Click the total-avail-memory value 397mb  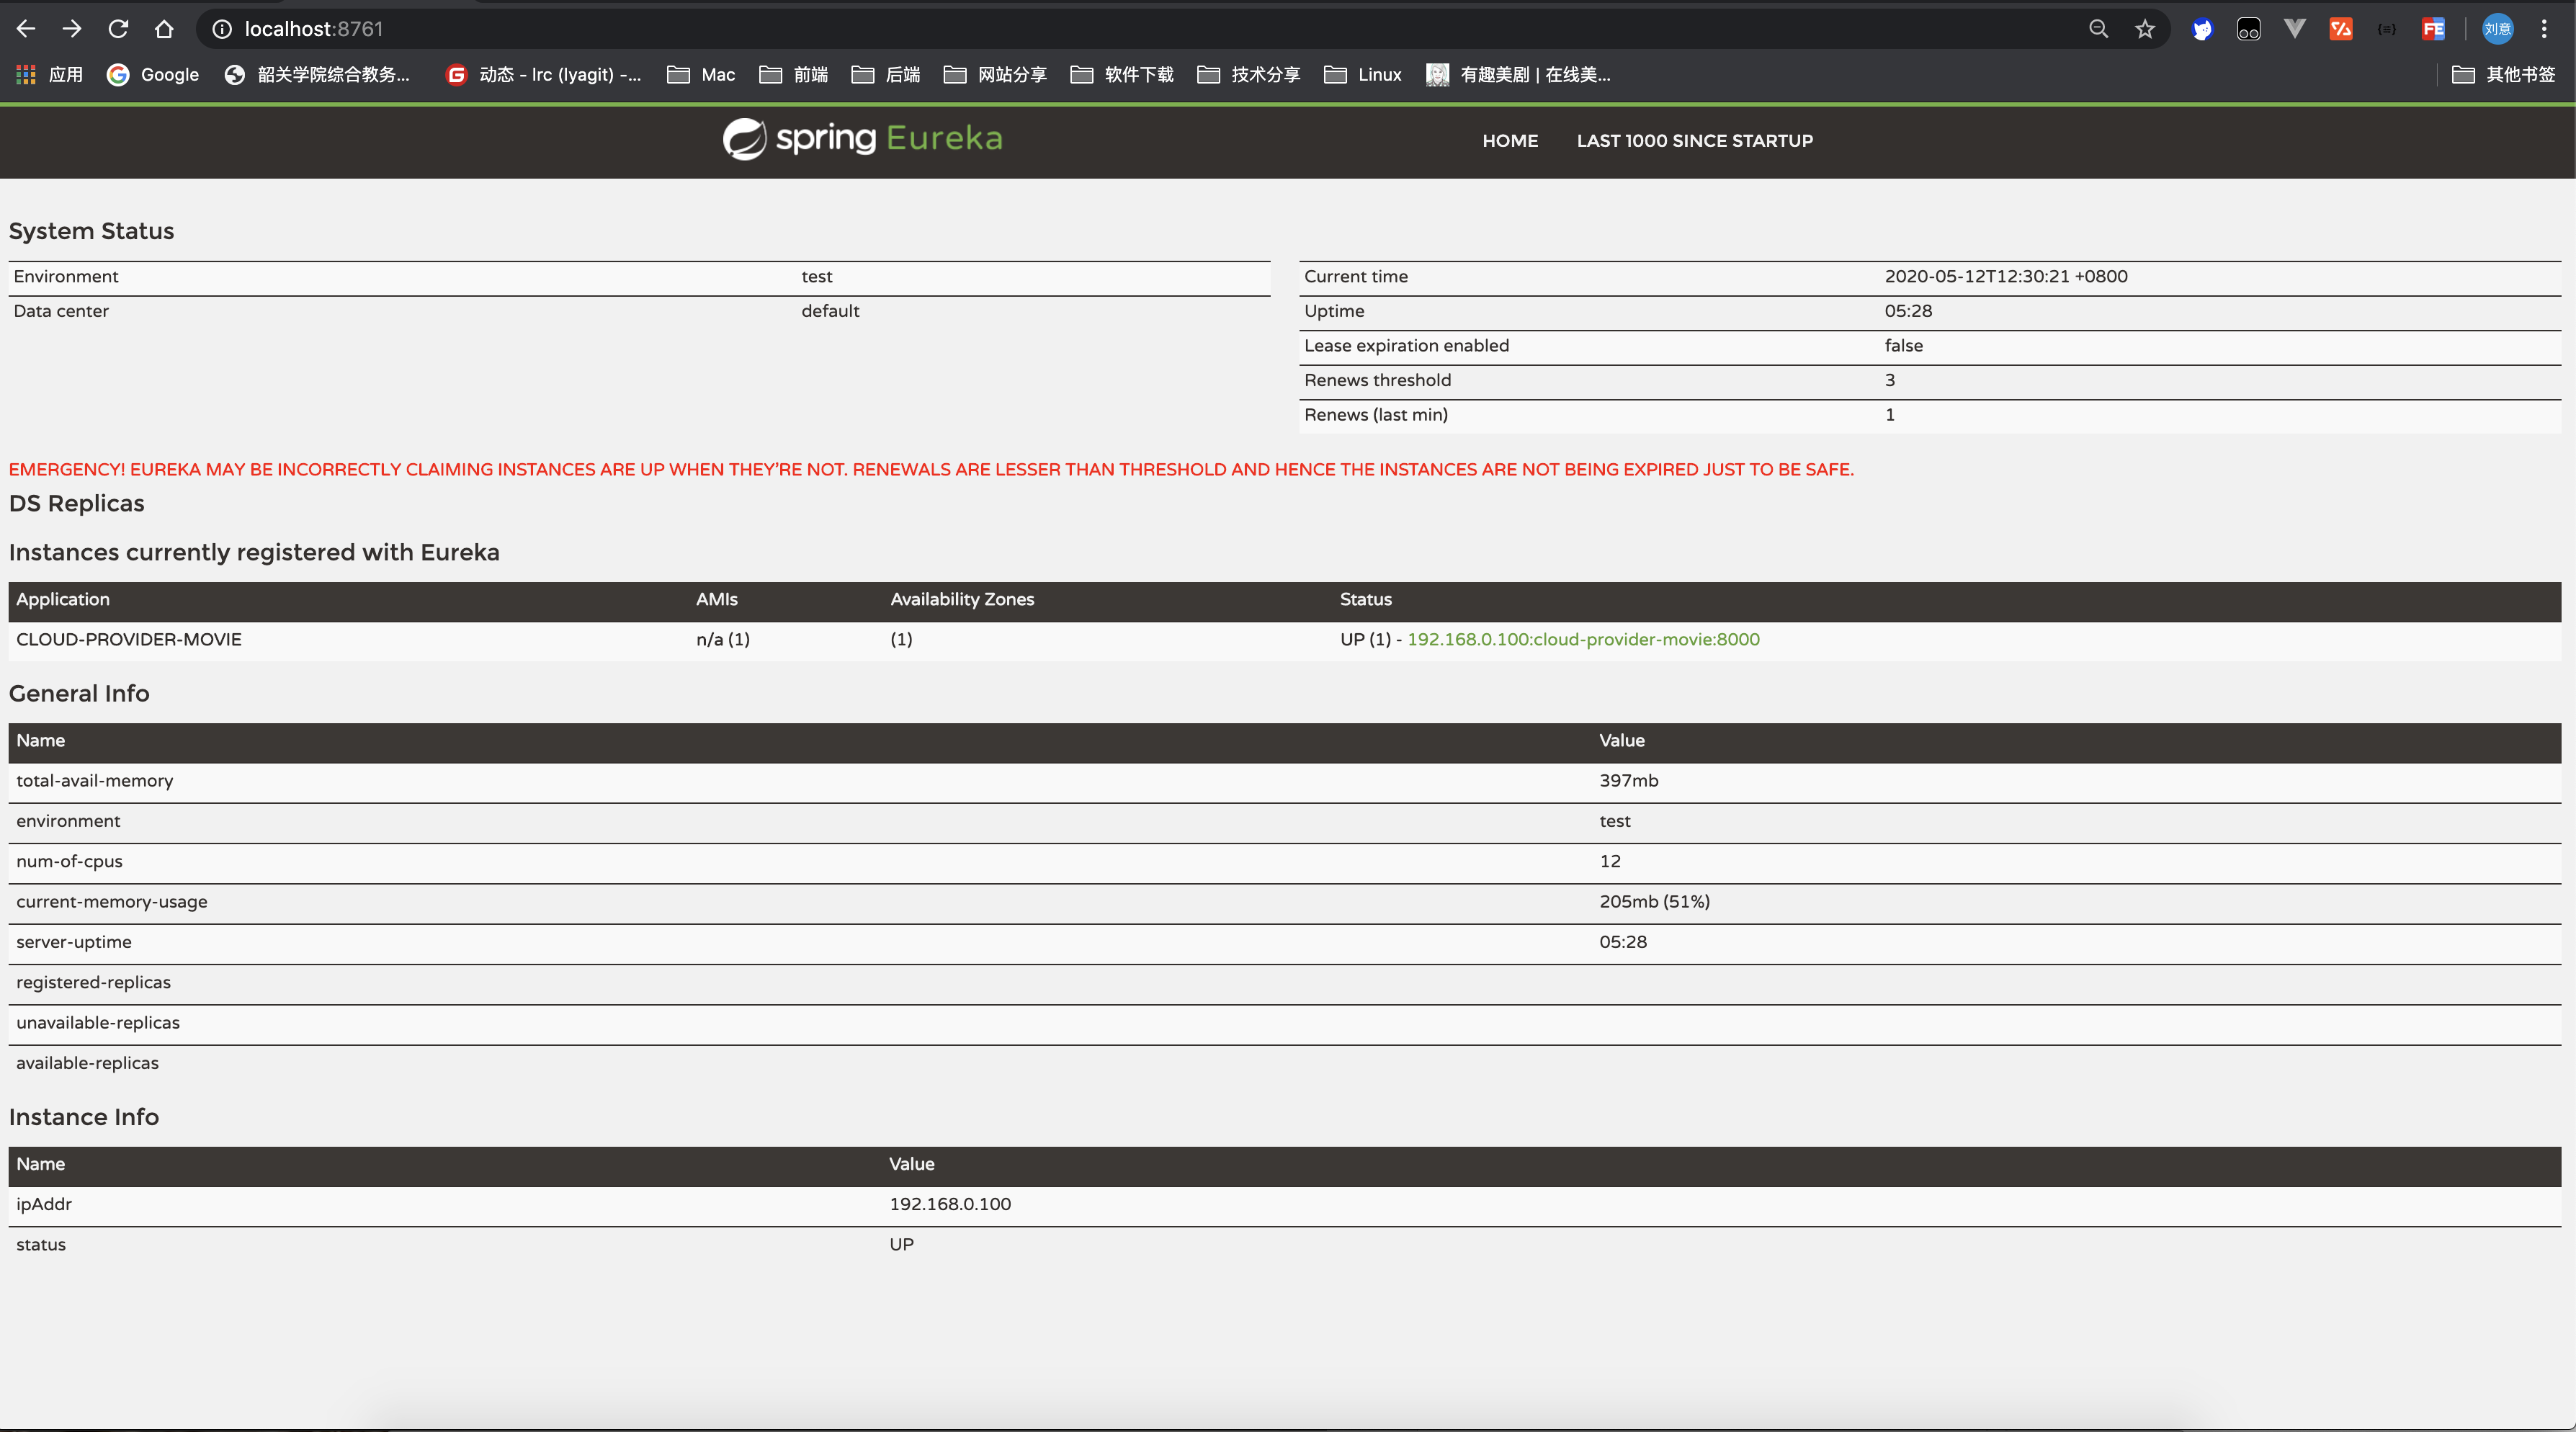pyautogui.click(x=1628, y=781)
